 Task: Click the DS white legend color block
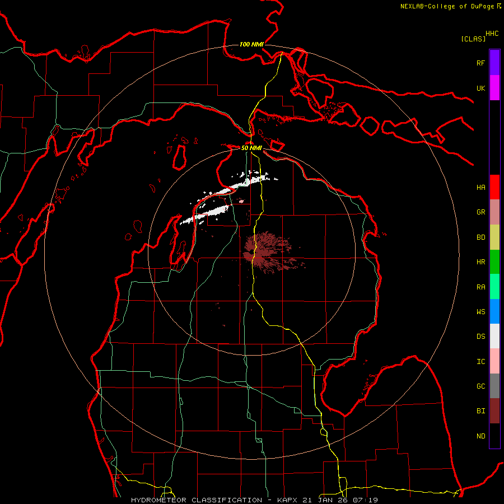(494, 336)
